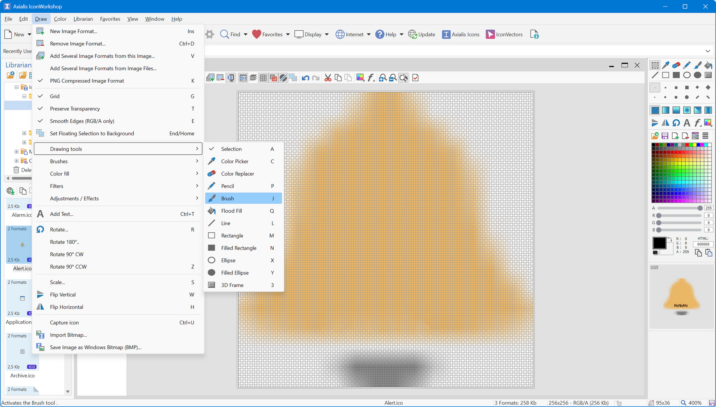This screenshot has height=407, width=716.
Task: Open the Display dropdown arrow in toolbar
Action: click(327, 34)
